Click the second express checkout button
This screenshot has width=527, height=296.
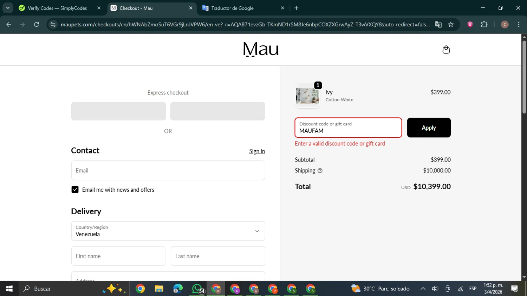217,111
